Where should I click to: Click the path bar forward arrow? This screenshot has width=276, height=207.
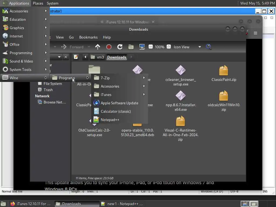[131, 57]
